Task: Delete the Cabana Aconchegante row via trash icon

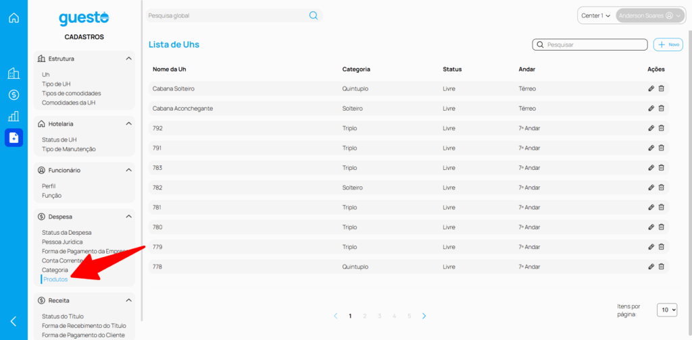Action: tap(662, 108)
